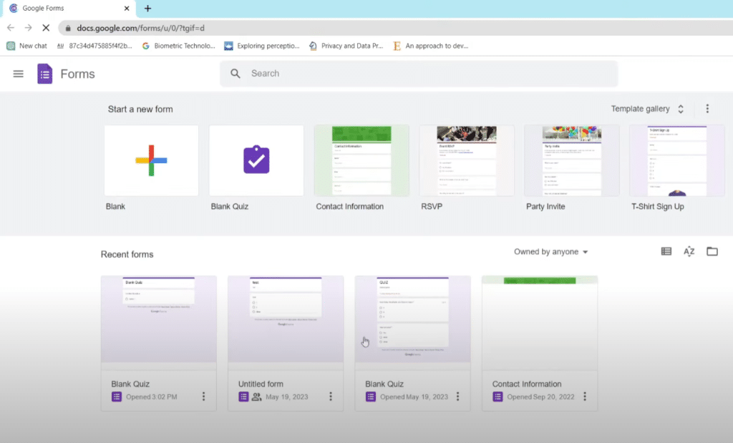Open options for Blank Quiz May 19
733x443 pixels.
coord(457,396)
